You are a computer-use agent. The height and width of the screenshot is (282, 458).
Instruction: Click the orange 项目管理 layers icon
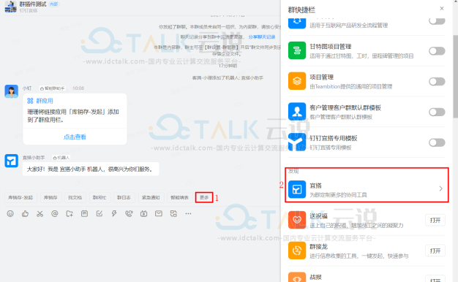[297, 81]
